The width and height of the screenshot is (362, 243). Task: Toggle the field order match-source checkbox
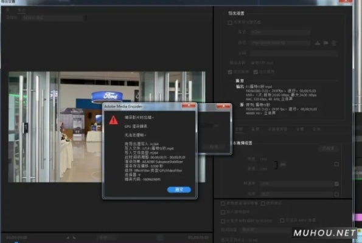[x=336, y=194]
